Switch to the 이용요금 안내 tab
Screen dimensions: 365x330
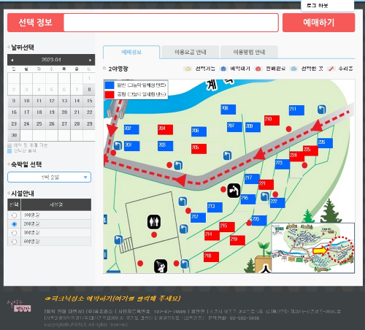(x=191, y=52)
